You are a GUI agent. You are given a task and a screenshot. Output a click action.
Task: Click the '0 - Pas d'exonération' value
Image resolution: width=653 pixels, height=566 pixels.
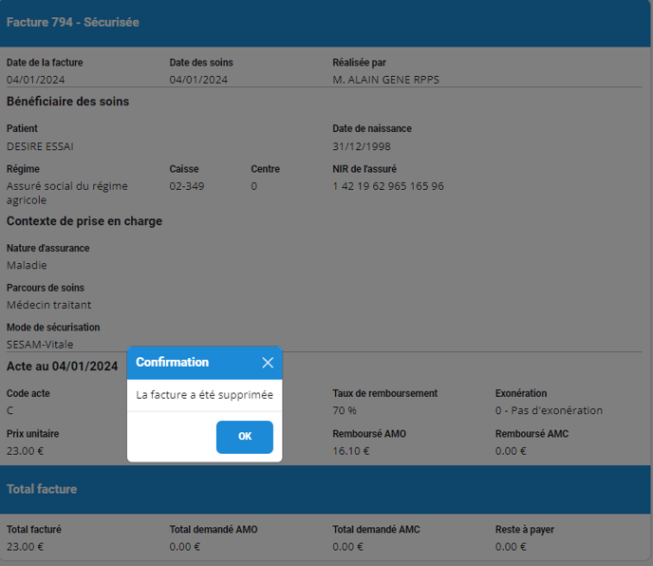(x=549, y=410)
